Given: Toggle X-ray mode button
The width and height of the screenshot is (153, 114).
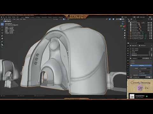Looking at the screenshot, I should click(117, 19).
